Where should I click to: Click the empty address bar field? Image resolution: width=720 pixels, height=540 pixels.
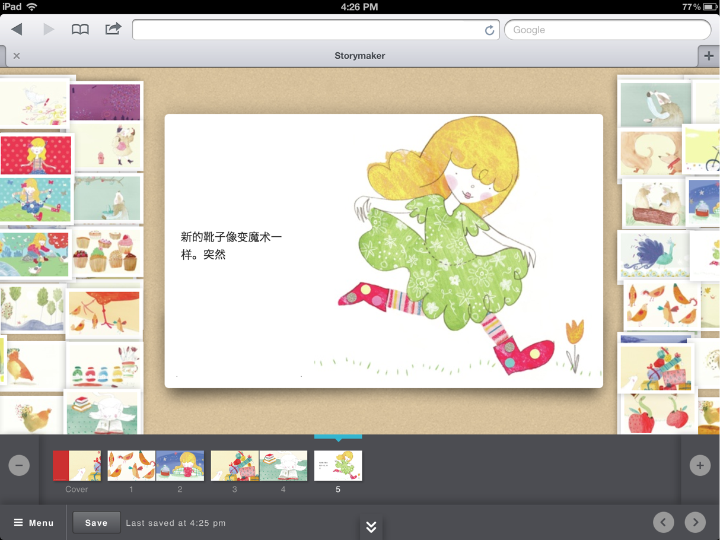coord(316,30)
